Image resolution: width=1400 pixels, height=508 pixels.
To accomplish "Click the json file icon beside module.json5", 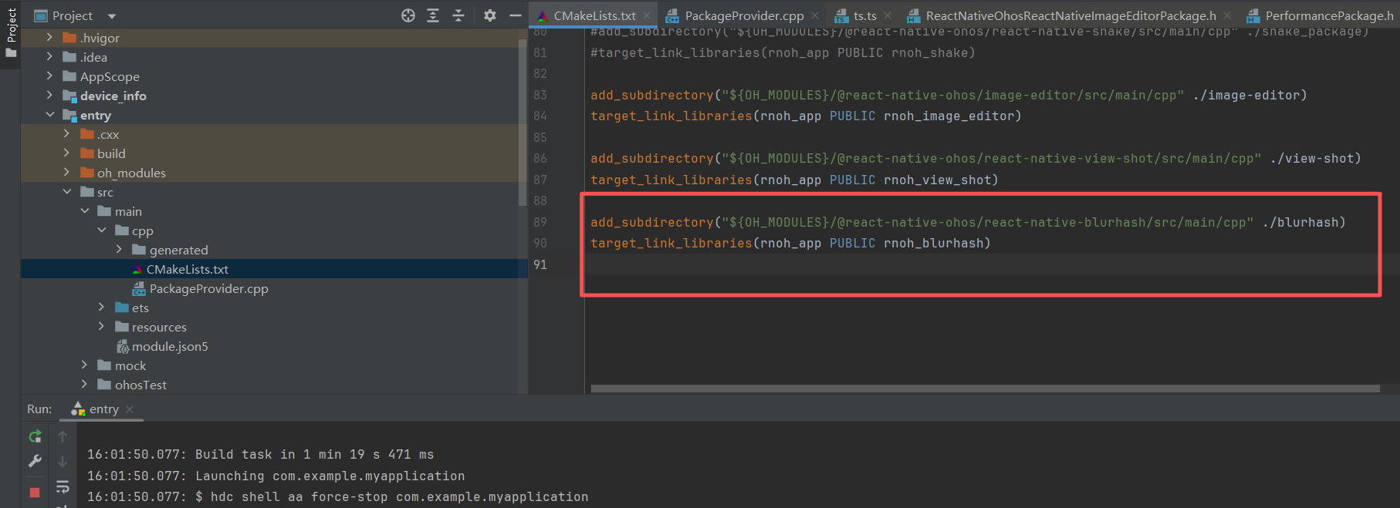I will [122, 346].
